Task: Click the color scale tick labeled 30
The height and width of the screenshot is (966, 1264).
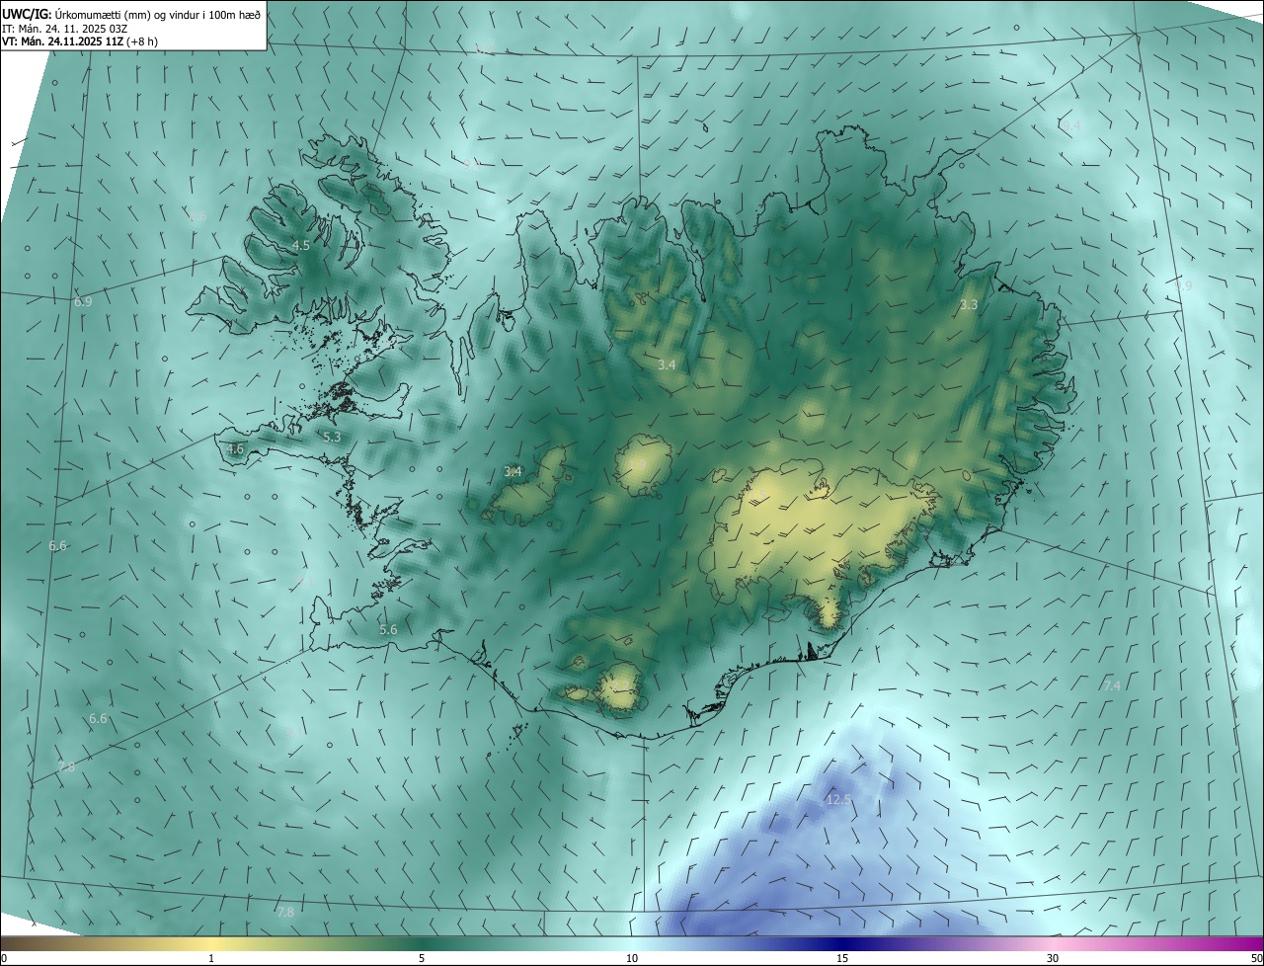Action: click(1053, 958)
